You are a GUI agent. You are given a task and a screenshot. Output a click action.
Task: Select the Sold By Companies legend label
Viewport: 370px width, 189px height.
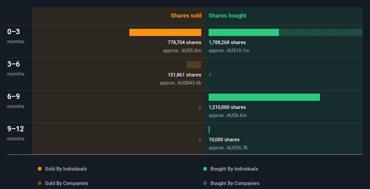[x=67, y=183]
